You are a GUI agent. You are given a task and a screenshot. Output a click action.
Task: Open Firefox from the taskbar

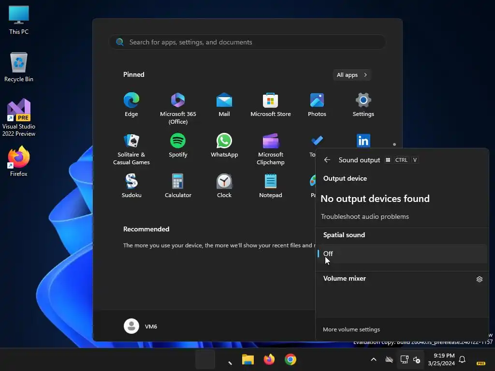[269, 359]
